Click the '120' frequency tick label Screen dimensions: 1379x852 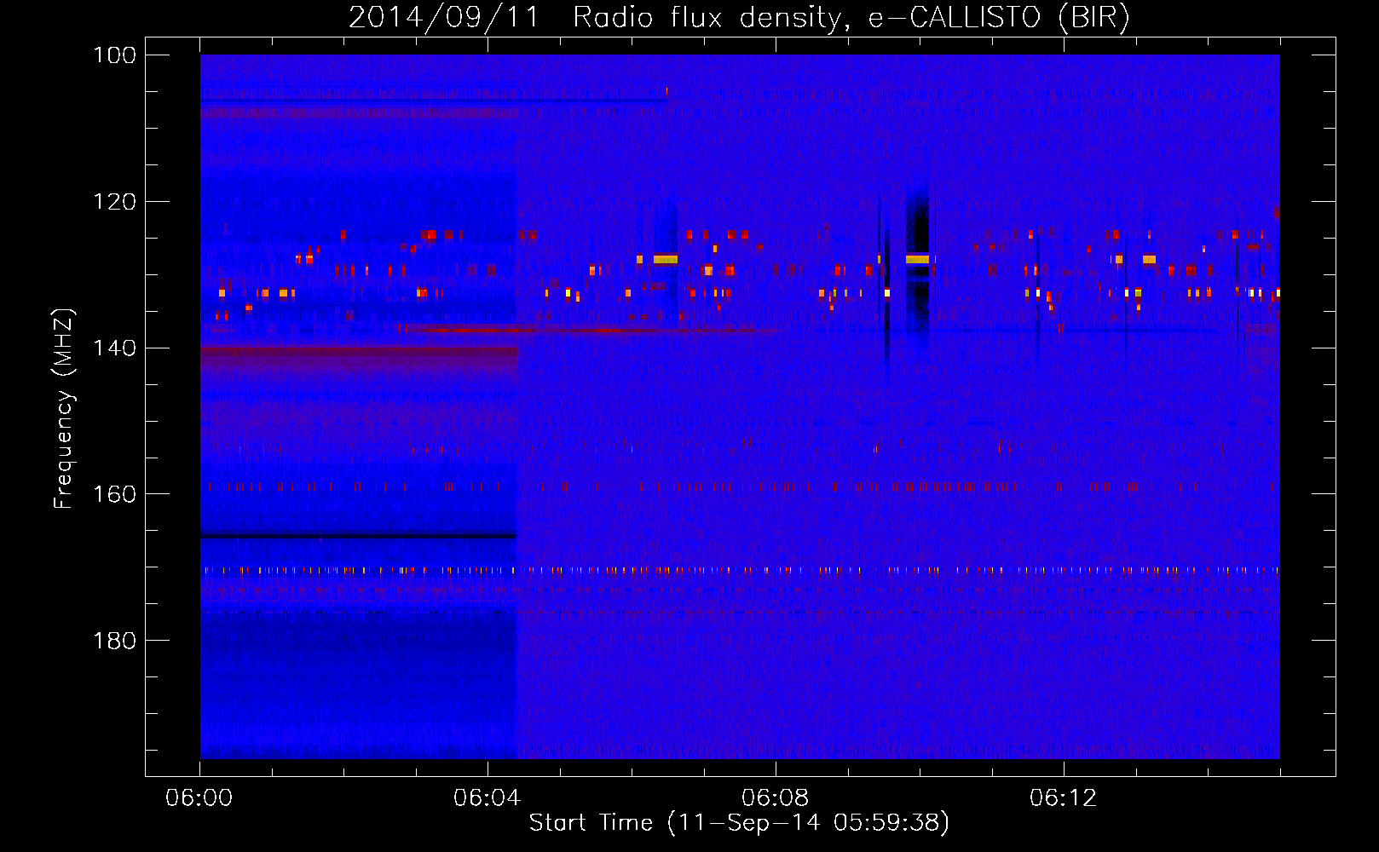click(x=113, y=202)
